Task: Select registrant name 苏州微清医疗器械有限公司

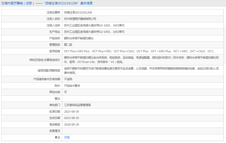Action: click(80, 19)
